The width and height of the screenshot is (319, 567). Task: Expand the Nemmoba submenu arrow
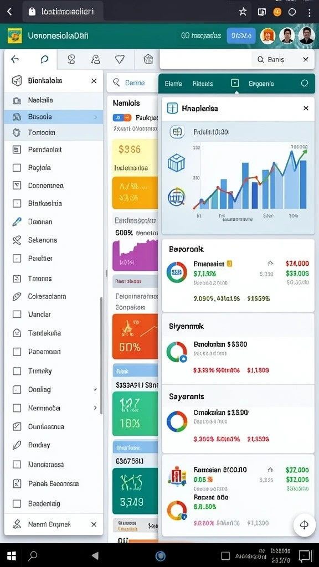coord(95,408)
